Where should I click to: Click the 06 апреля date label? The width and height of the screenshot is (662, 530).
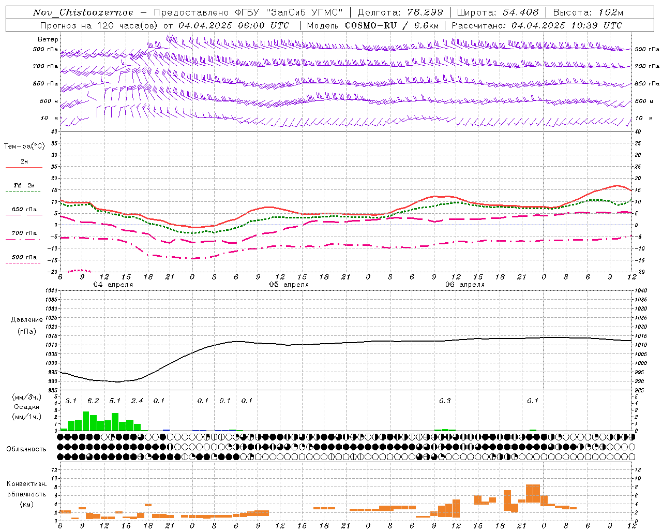point(465,285)
